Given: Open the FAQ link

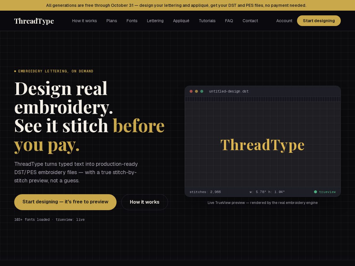Looking at the screenshot, I should coord(229,21).
